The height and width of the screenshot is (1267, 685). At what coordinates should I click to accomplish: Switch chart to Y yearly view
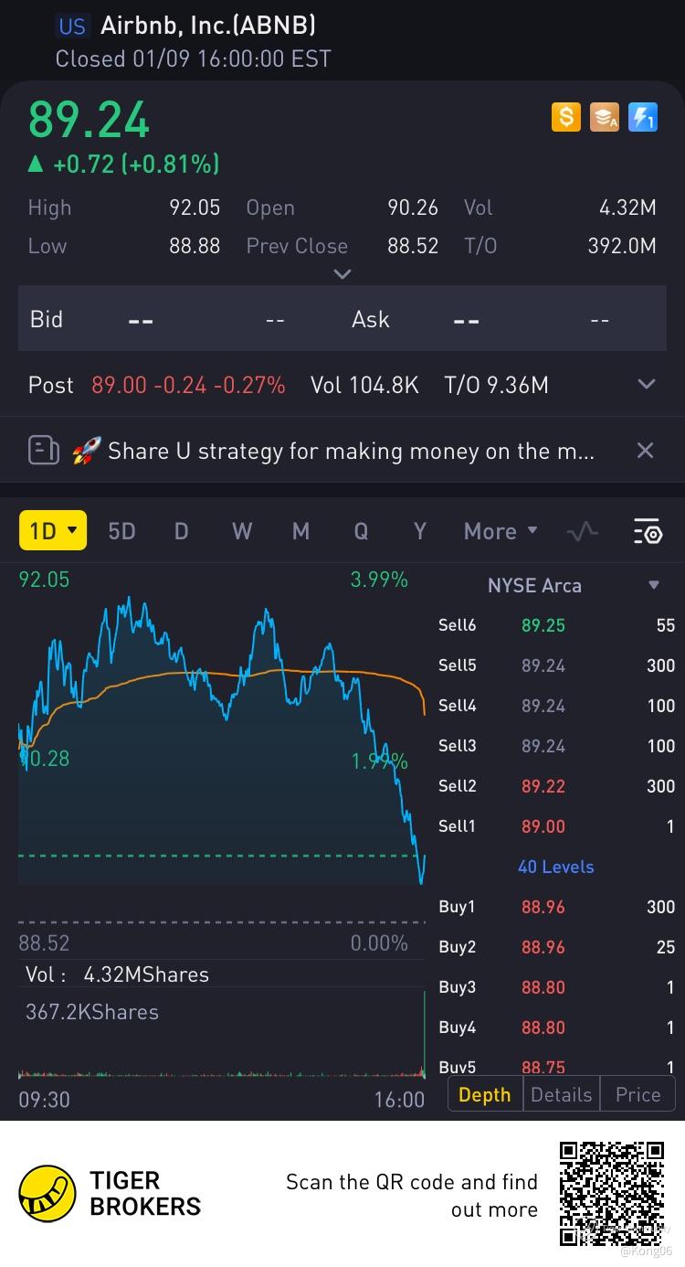[x=419, y=531]
